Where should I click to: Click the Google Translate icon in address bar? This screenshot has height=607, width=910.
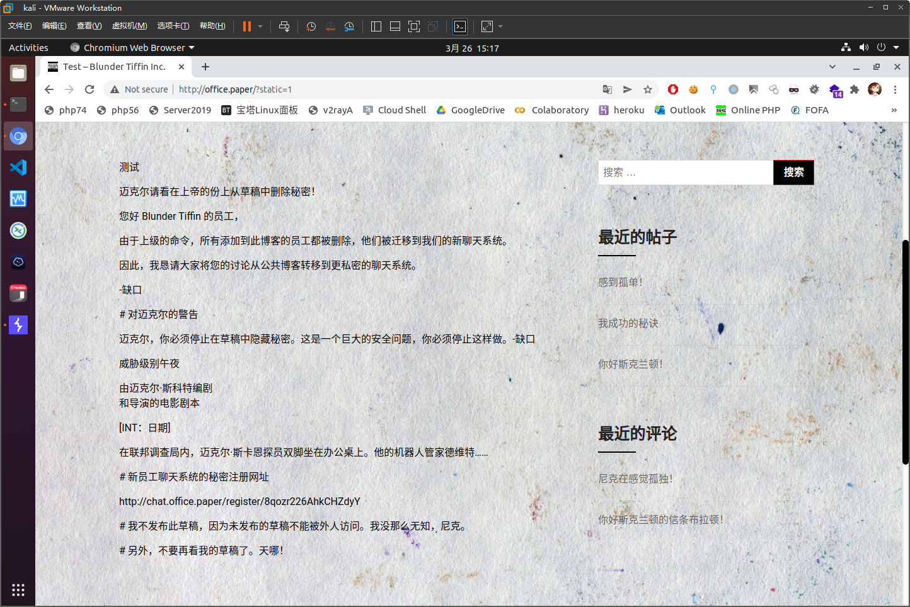607,89
